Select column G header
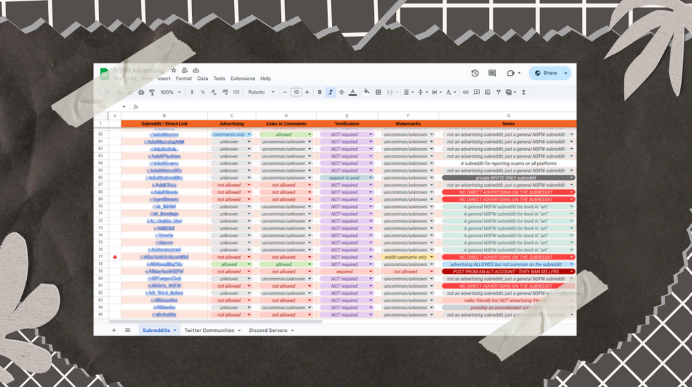 tap(508, 116)
